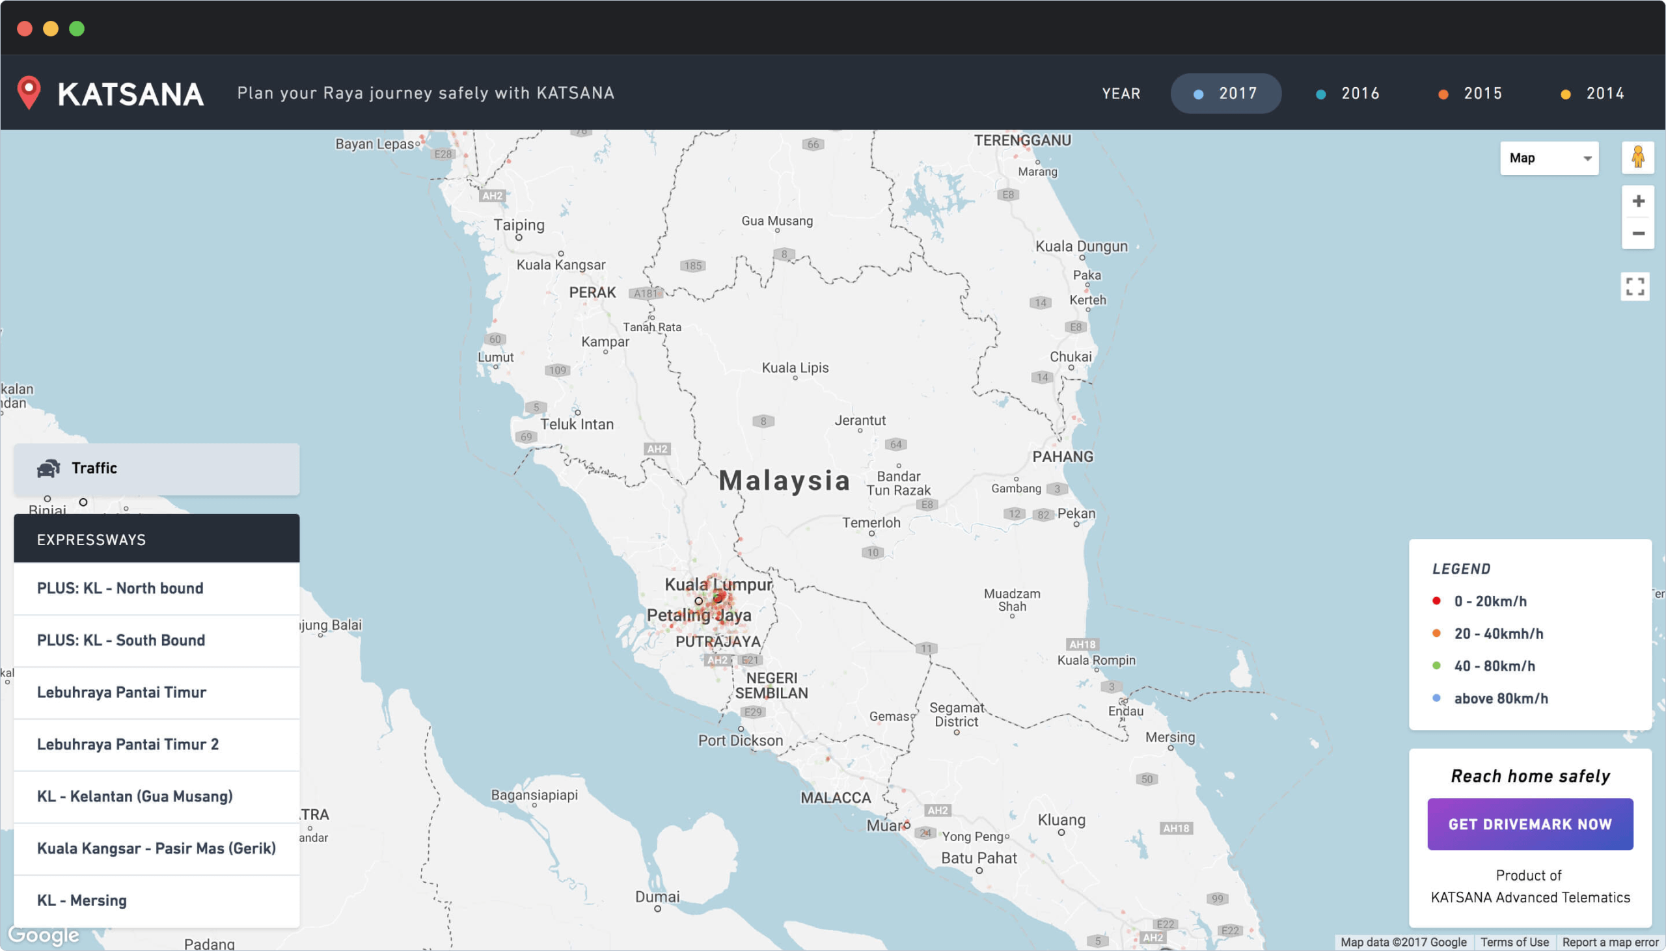Image resolution: width=1666 pixels, height=951 pixels.
Task: Click the red macOS close dot
Action: click(x=25, y=29)
